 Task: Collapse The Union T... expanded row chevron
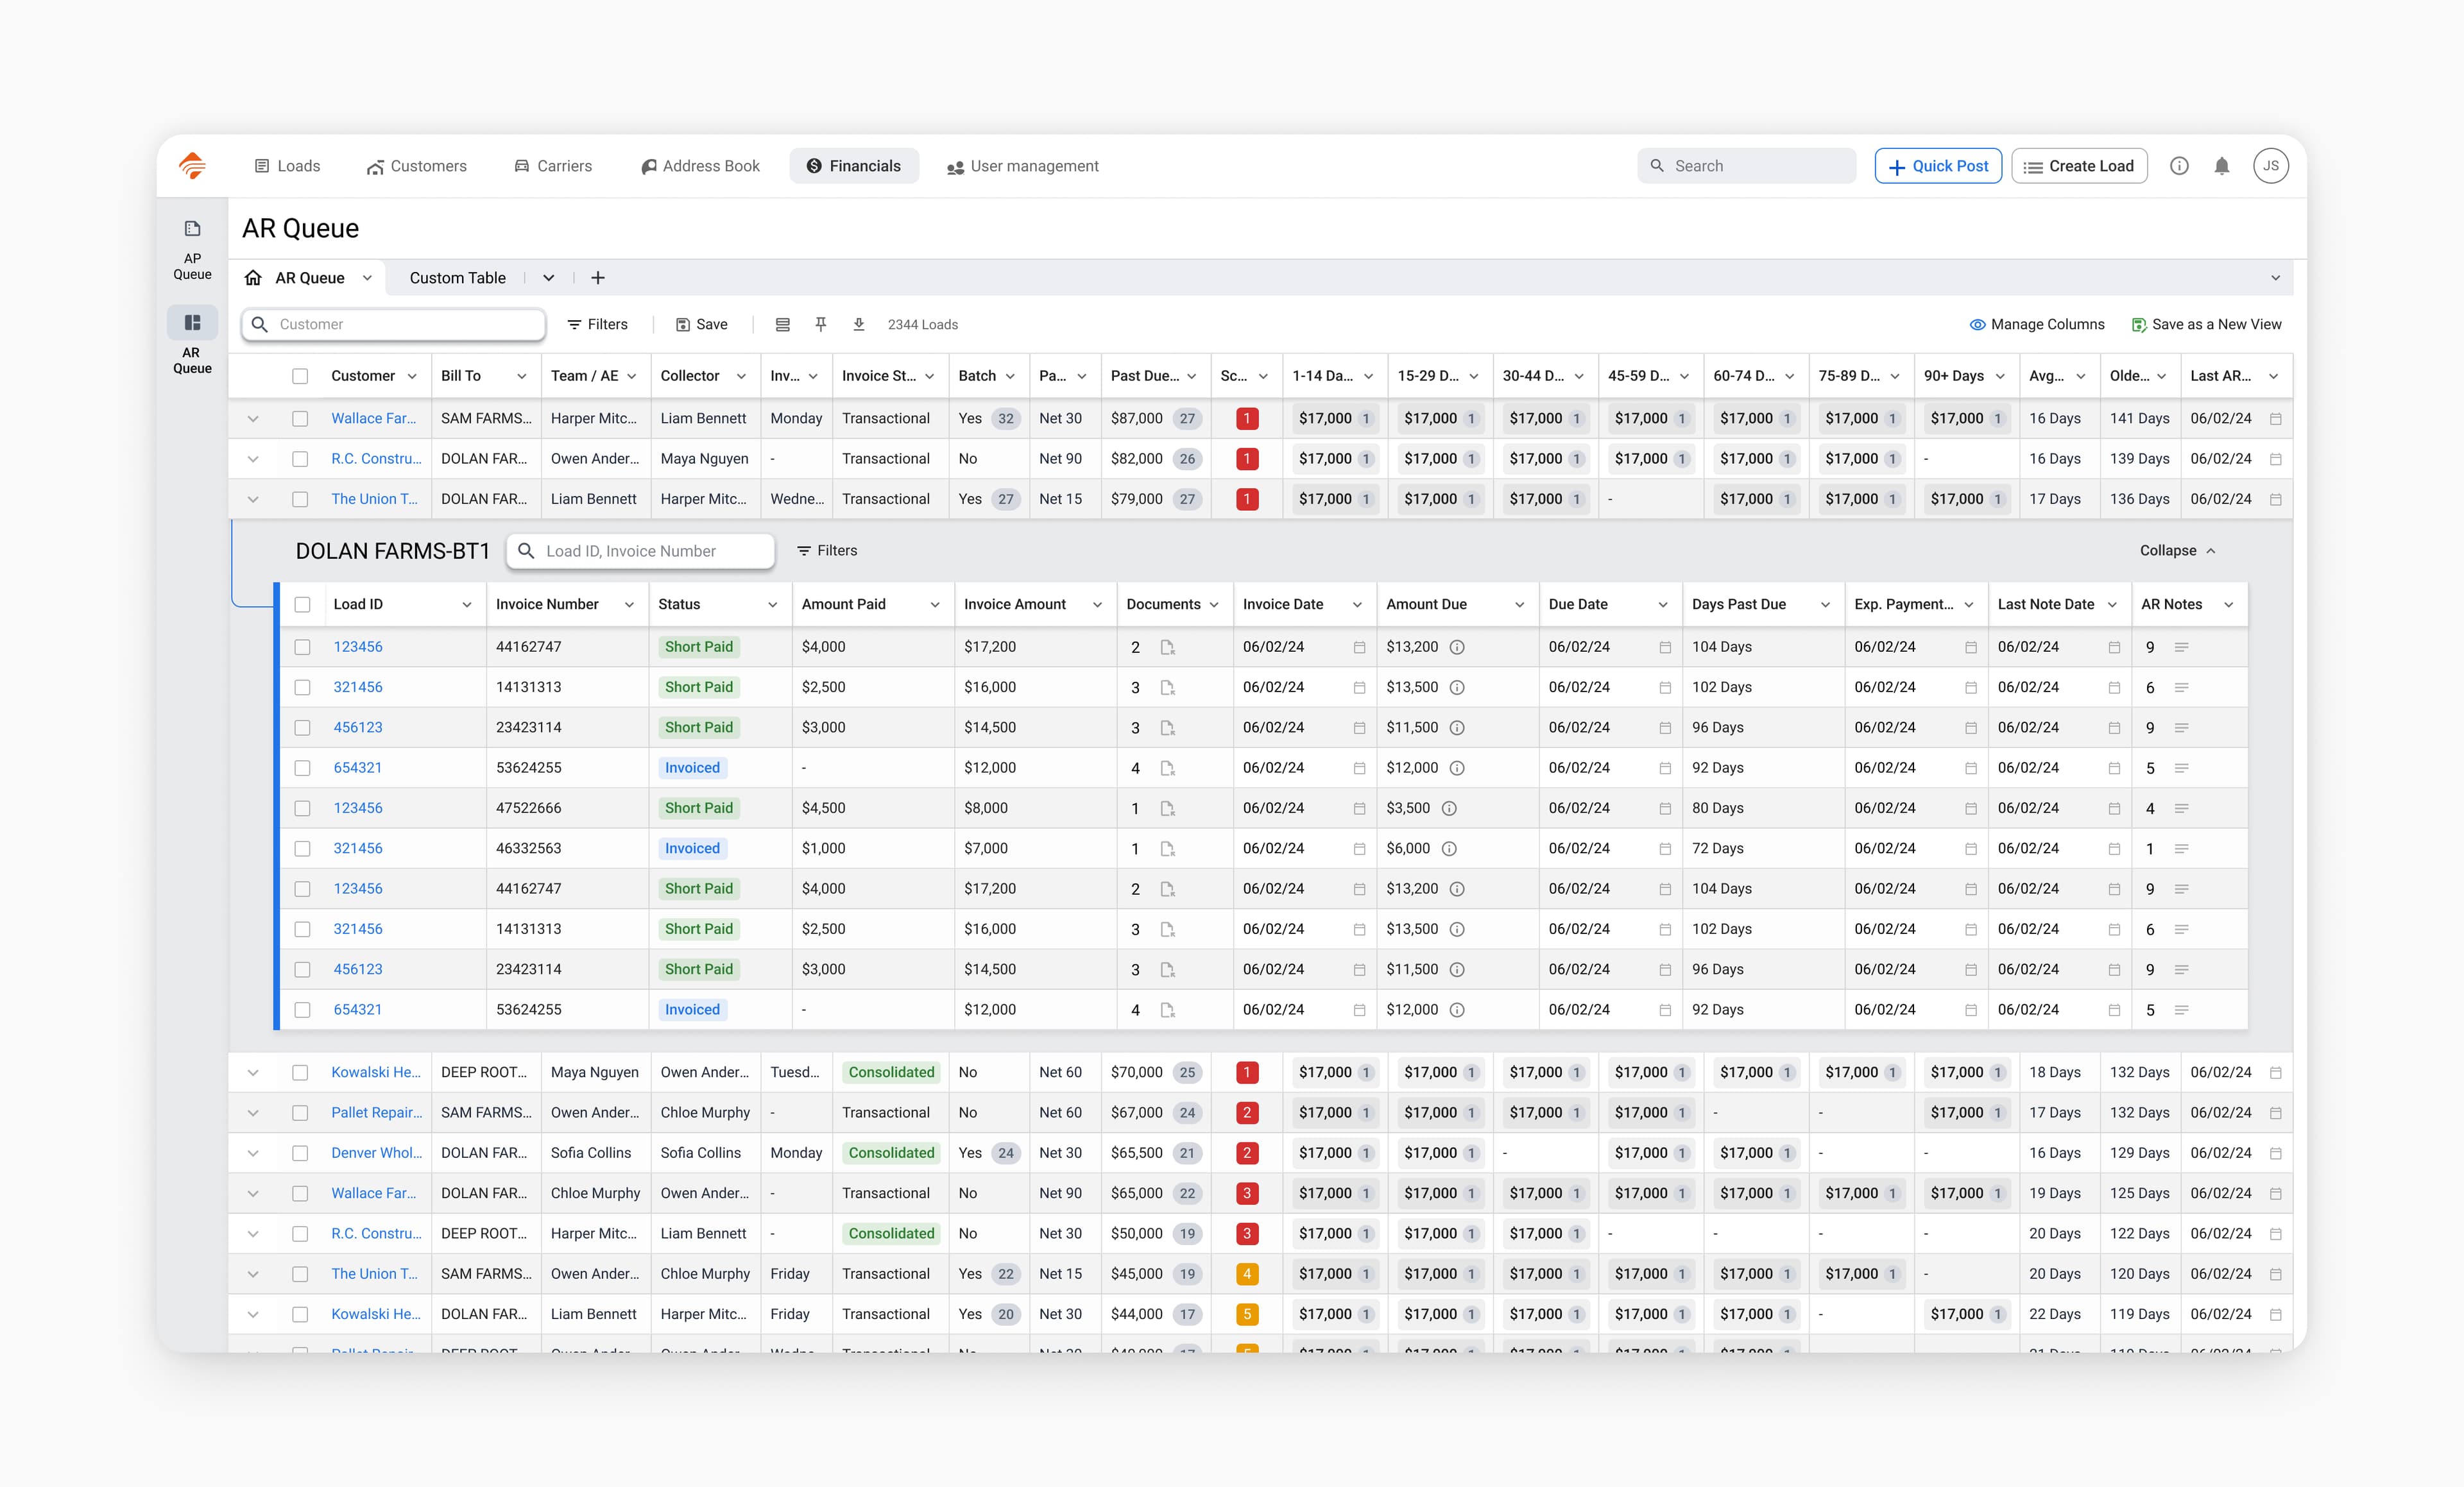(x=253, y=499)
